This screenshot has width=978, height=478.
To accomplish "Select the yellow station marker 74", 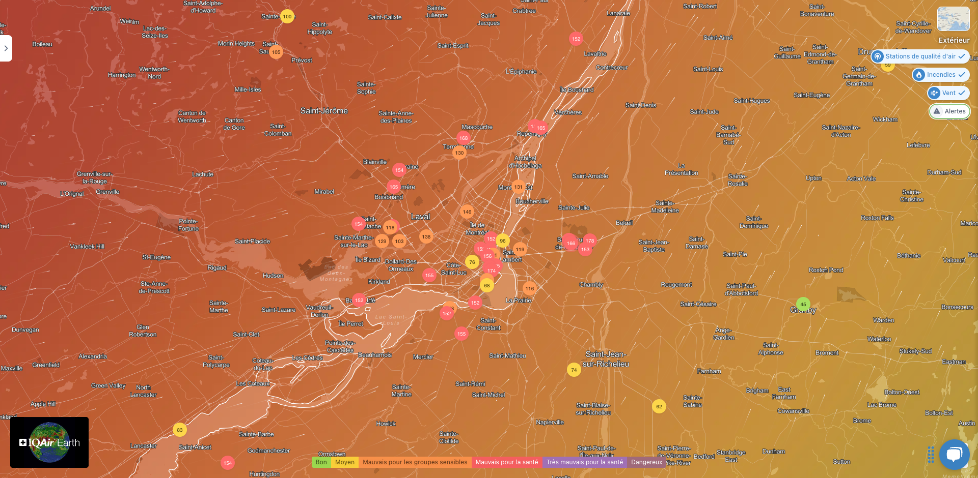I will 574,370.
